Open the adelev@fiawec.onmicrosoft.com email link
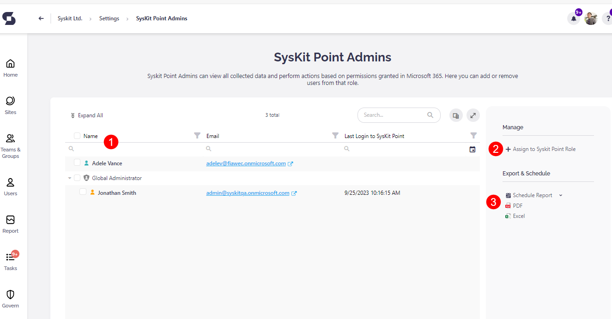612x319 pixels. coord(246,163)
